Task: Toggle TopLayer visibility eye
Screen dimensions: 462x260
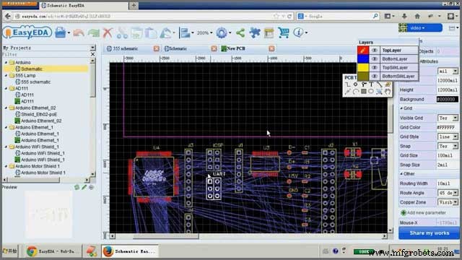Action: [375, 51]
